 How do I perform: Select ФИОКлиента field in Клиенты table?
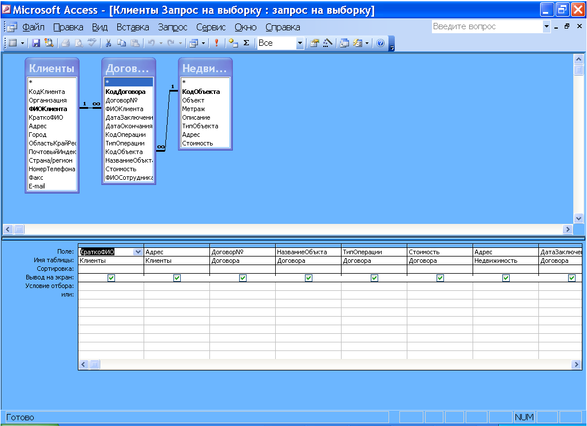pyautogui.click(x=47, y=109)
